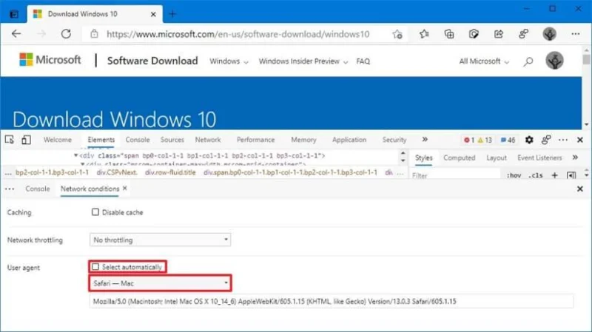Click the blue messages count 46
The height and width of the screenshot is (332, 592).
pyautogui.click(x=508, y=140)
